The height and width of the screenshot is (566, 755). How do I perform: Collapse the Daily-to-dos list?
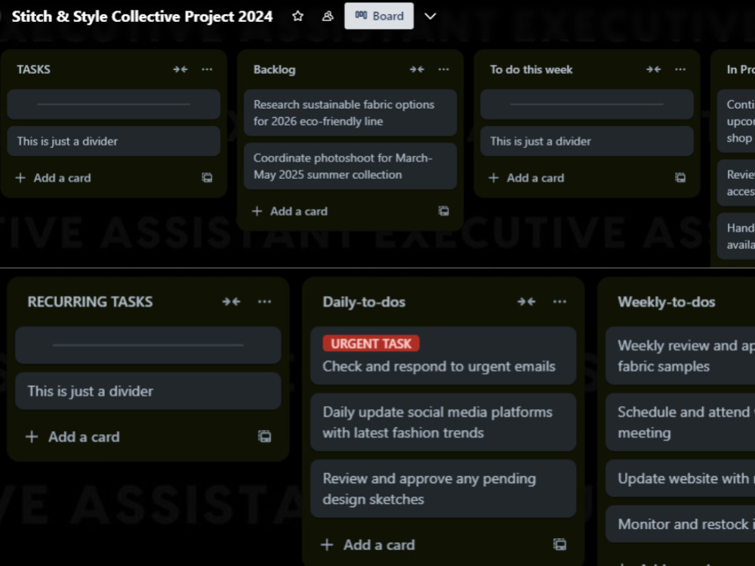[x=526, y=302]
